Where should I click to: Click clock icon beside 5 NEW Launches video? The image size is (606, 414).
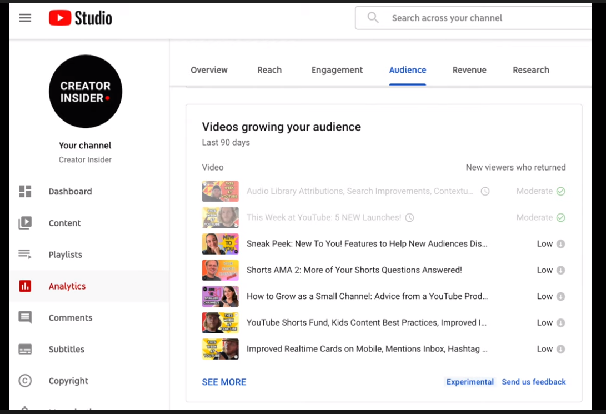point(410,218)
